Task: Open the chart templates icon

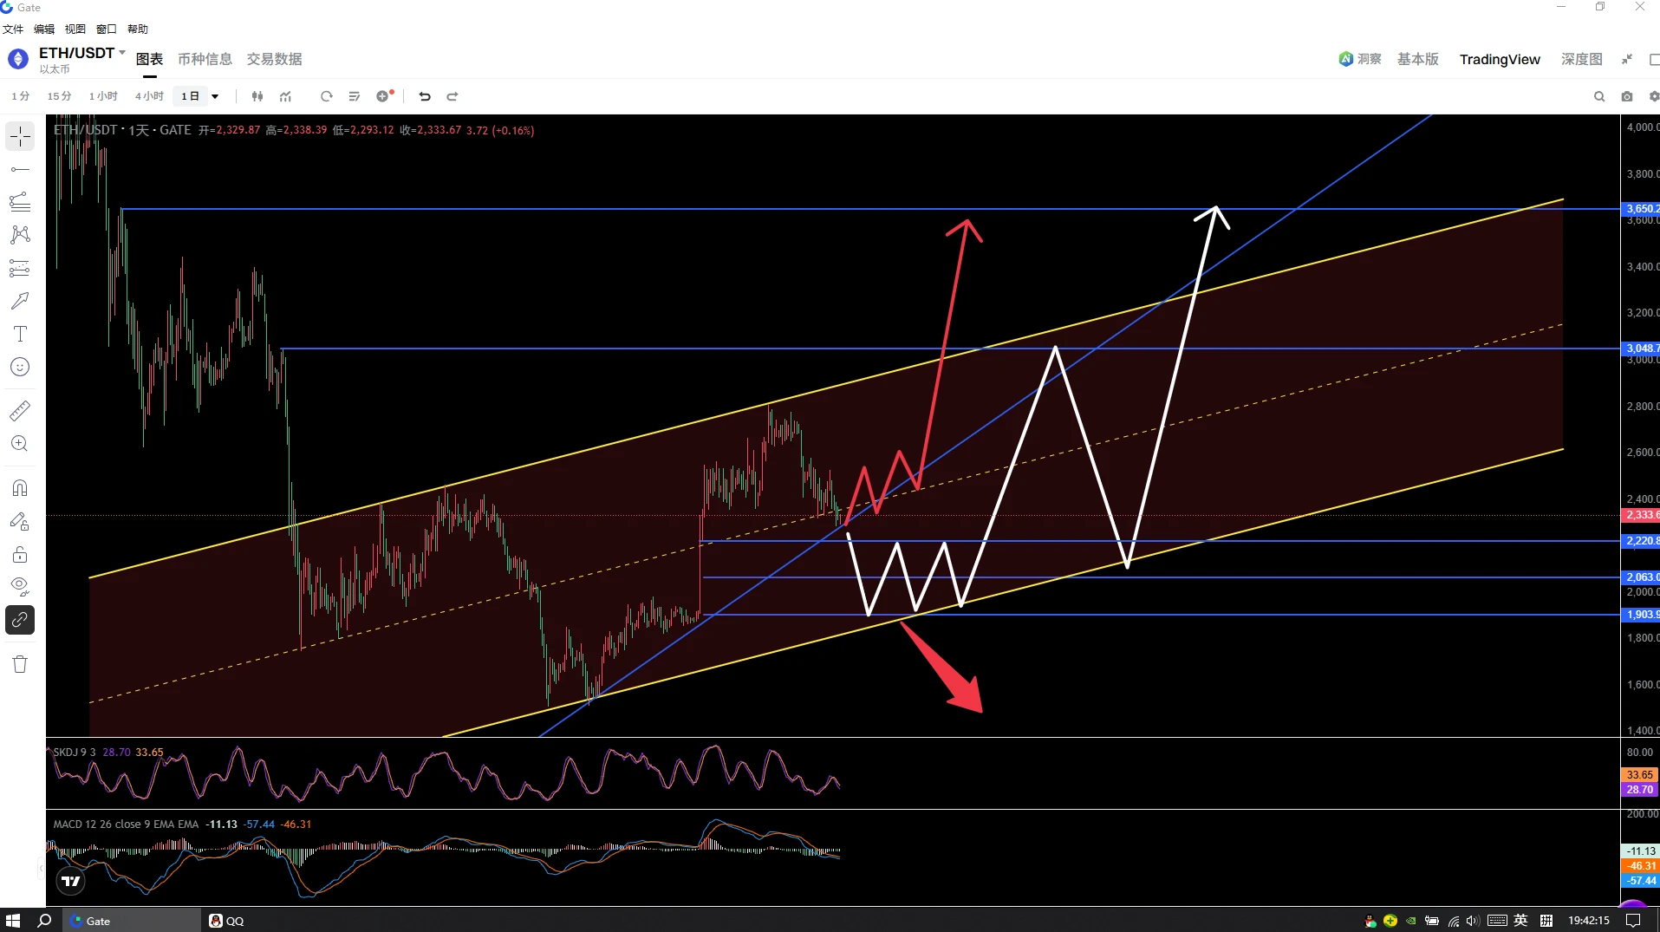Action: point(354,96)
